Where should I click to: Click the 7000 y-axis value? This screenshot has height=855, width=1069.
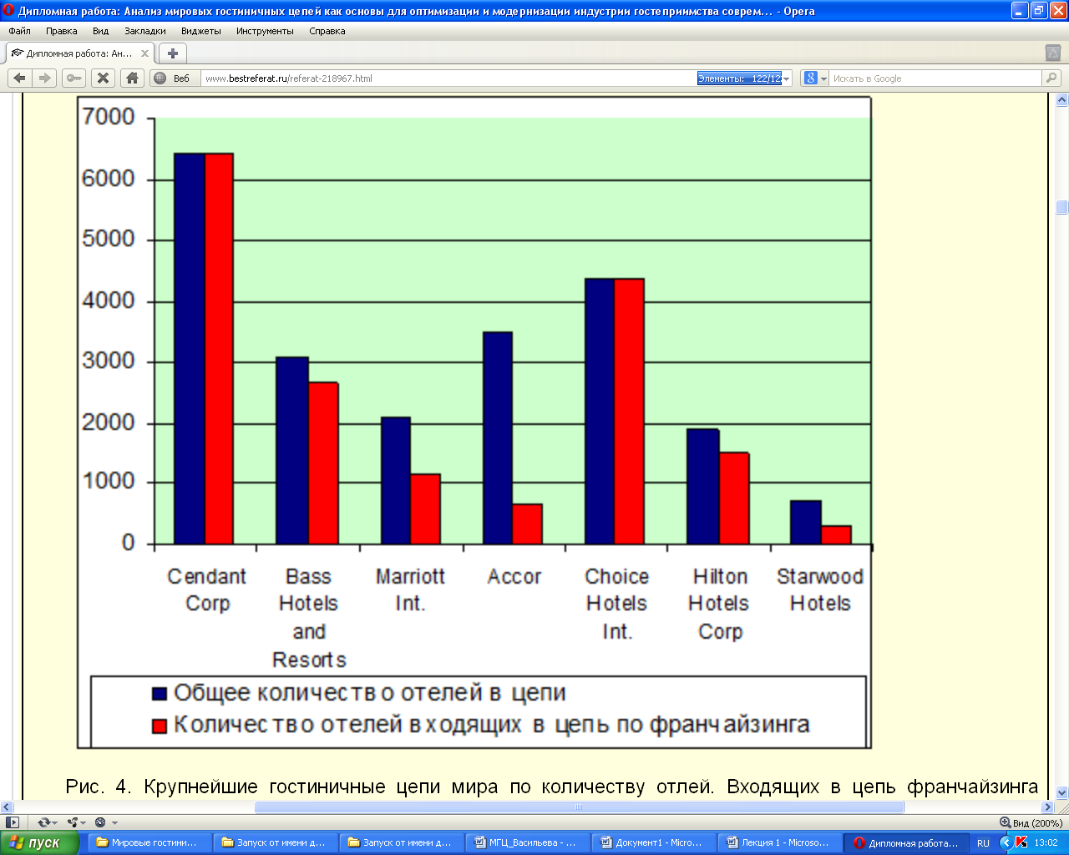tap(109, 117)
